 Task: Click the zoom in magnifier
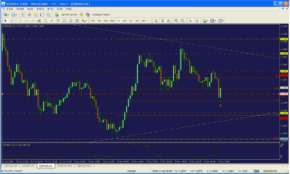176,21
